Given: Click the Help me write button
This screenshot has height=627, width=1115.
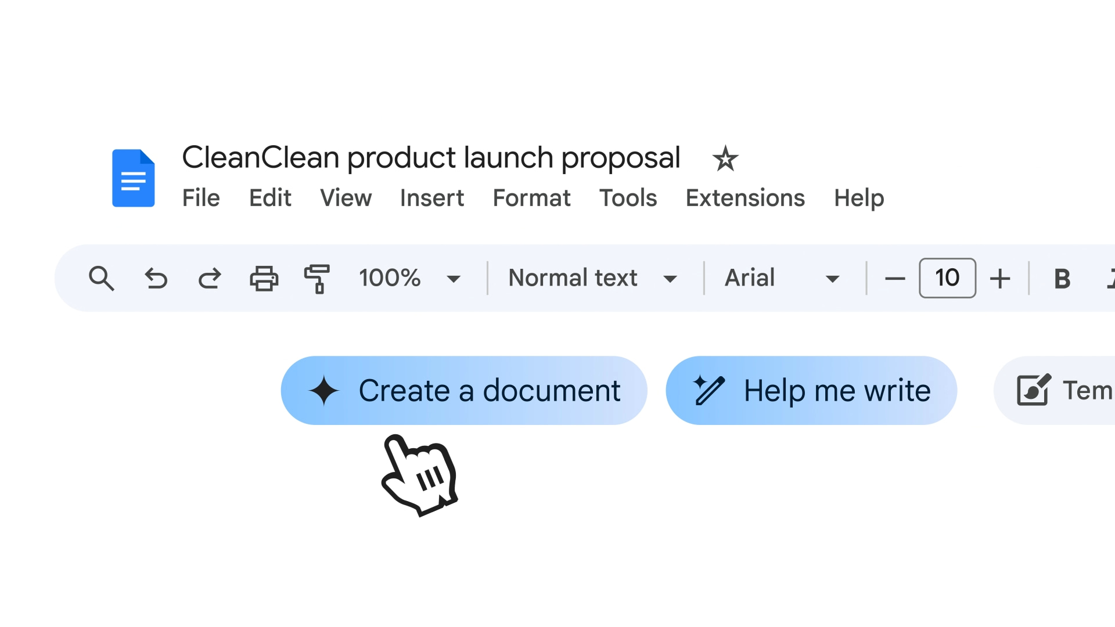Looking at the screenshot, I should pyautogui.click(x=811, y=390).
